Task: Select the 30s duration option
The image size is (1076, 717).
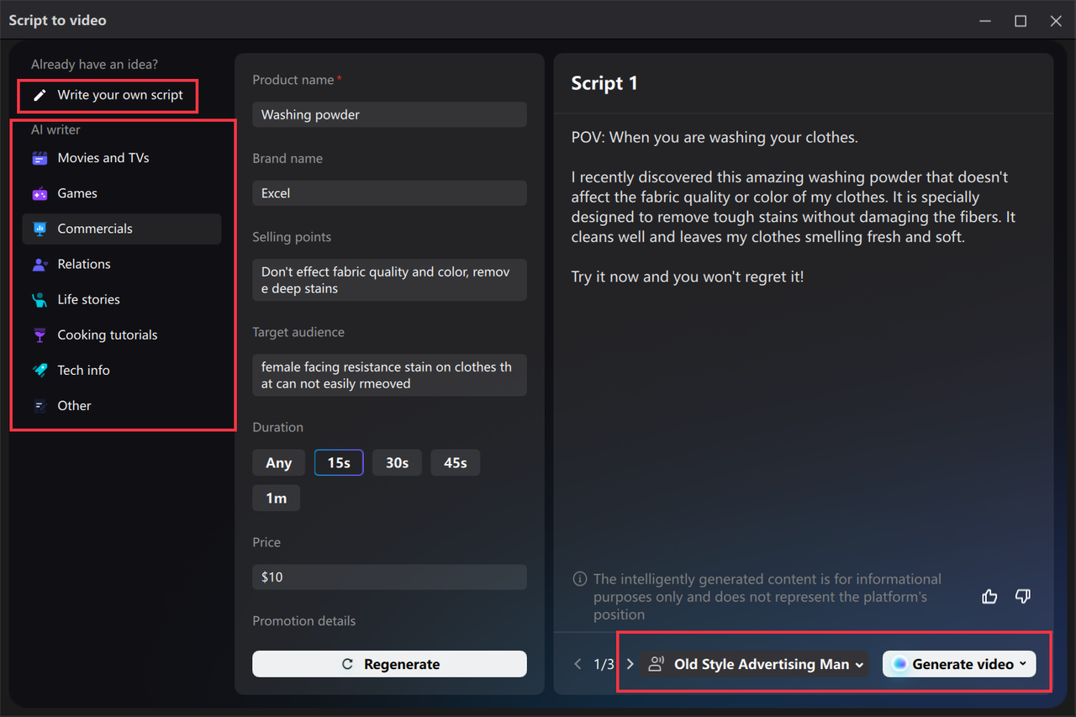Action: pyautogui.click(x=397, y=462)
